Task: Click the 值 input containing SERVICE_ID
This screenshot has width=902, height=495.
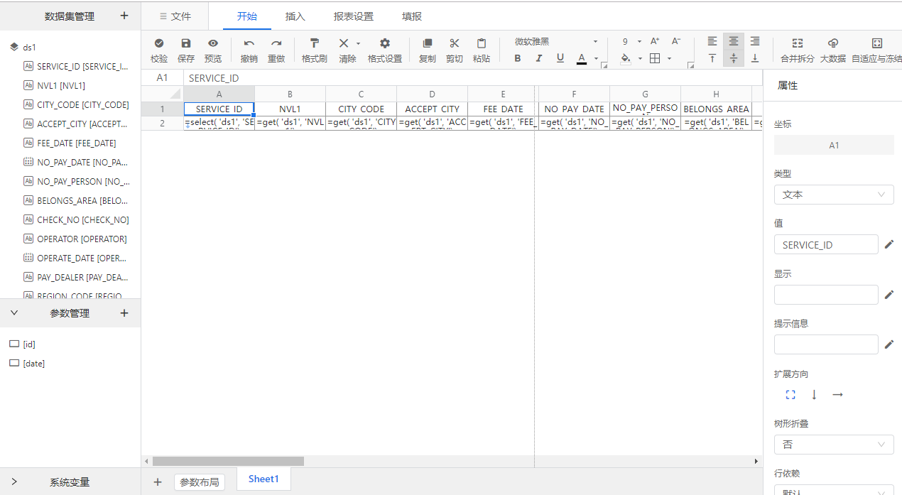Action: (x=826, y=245)
